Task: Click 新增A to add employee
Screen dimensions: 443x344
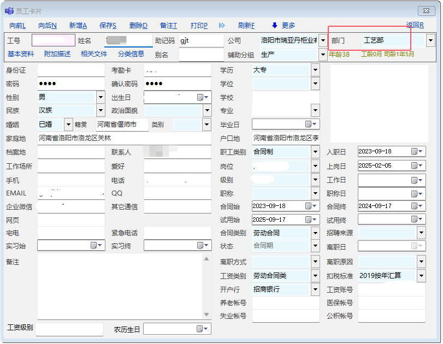Action: 78,26
